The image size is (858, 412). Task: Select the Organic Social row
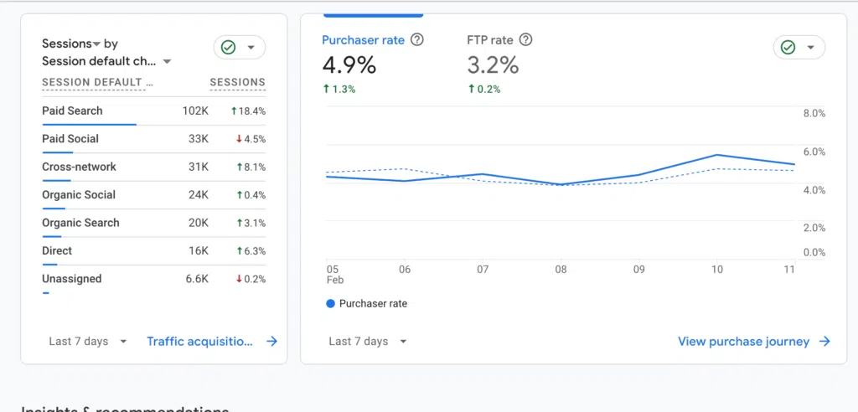pos(154,195)
